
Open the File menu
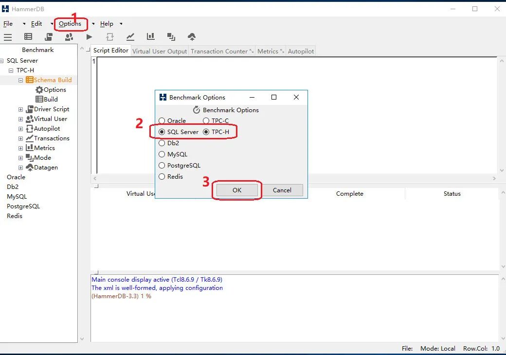click(8, 23)
